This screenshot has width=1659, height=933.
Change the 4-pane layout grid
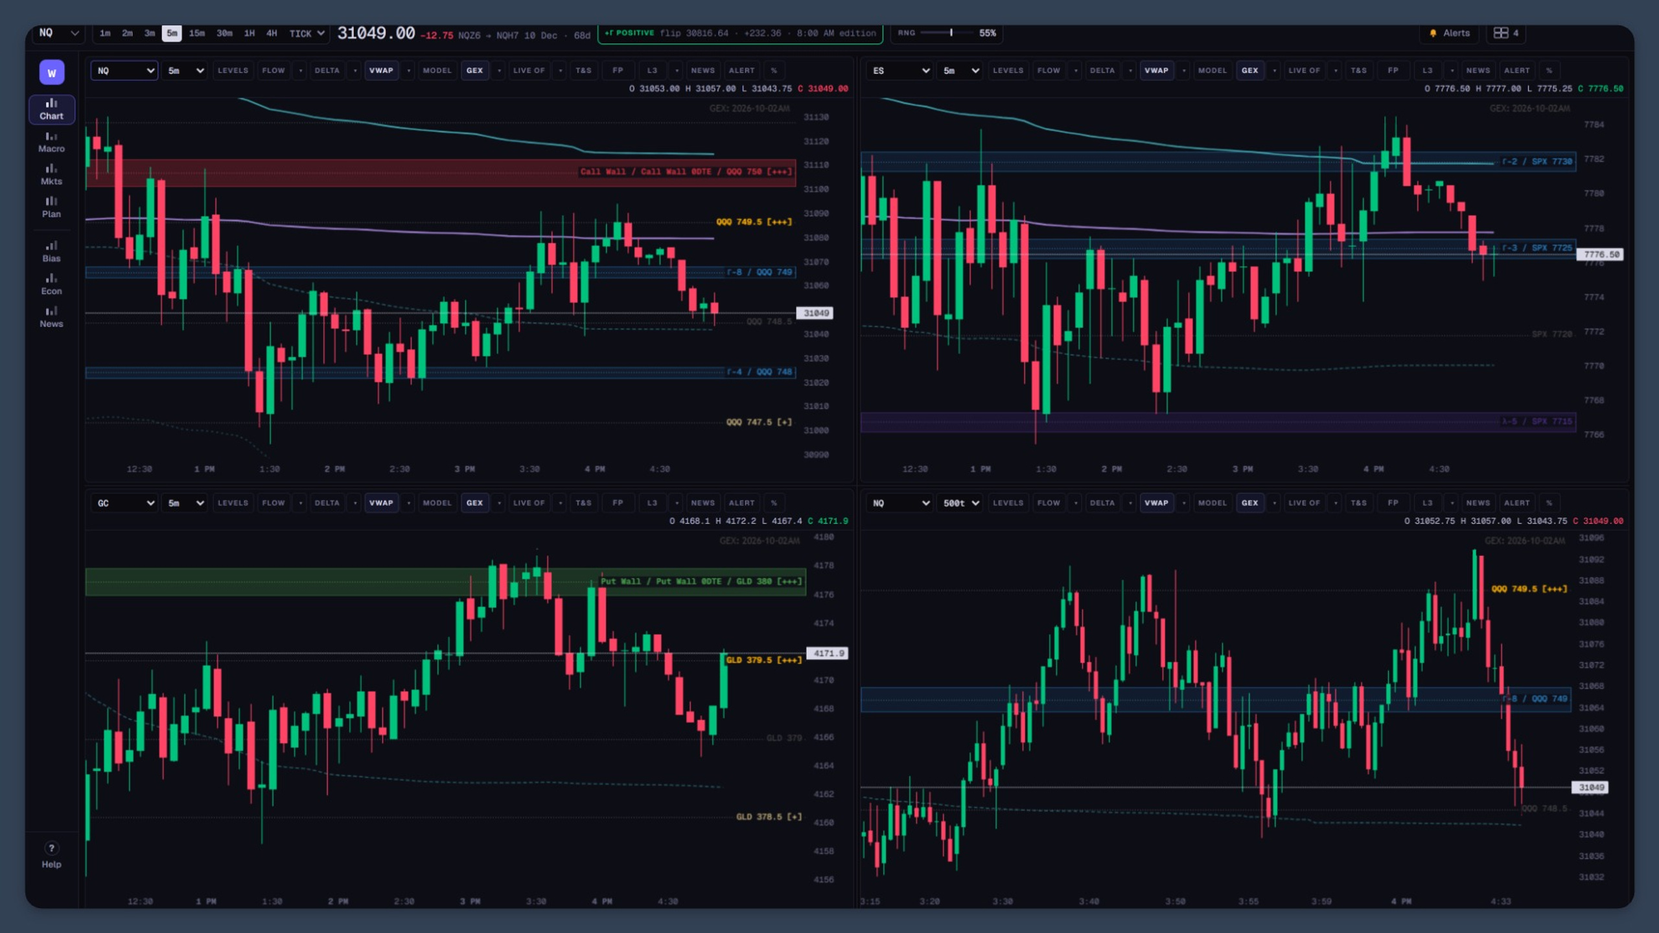tap(1506, 33)
